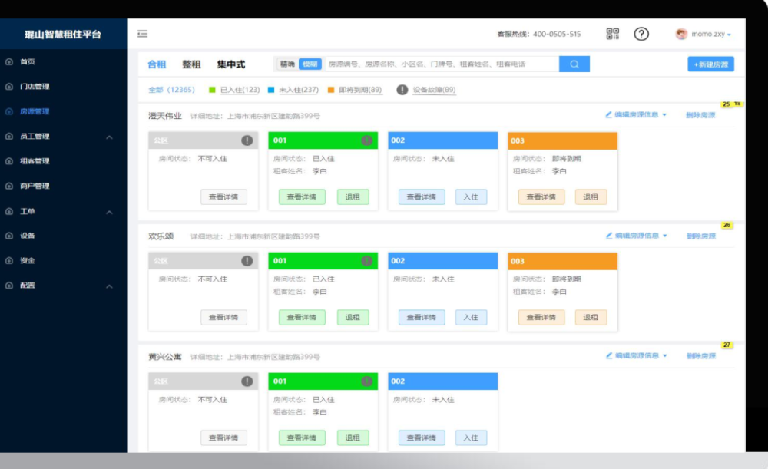768x469 pixels.
Task: Open 门店管理 in the sidebar
Action: tap(35, 87)
